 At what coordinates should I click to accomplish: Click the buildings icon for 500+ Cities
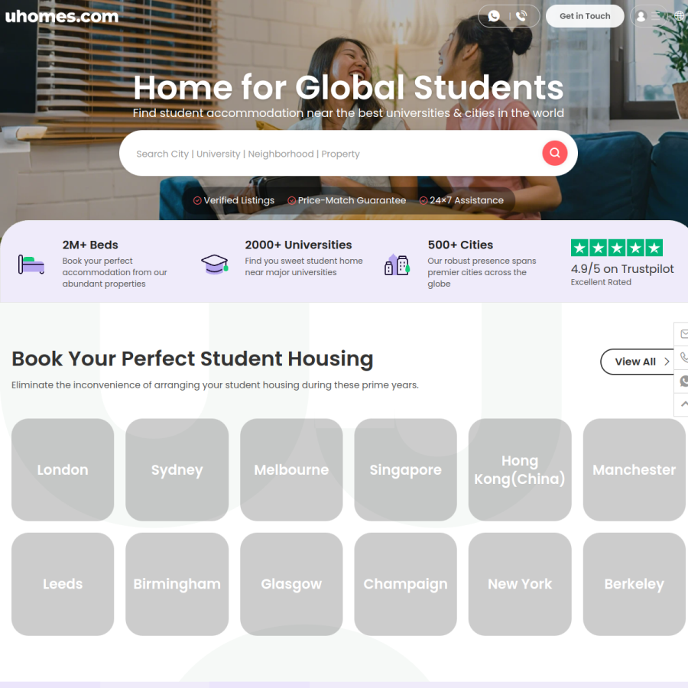397,264
